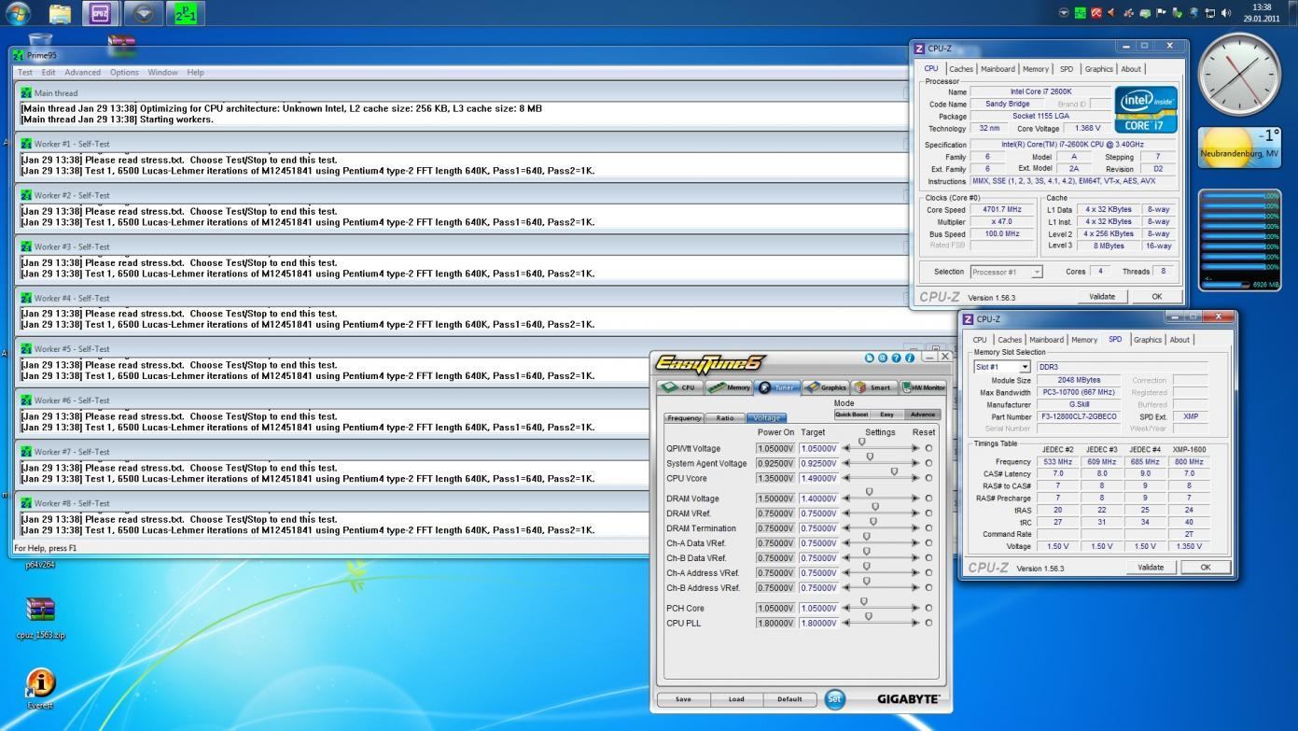Select the Prime95 taskbar button
This screenshot has height=731, width=1298.
pos(186,13)
